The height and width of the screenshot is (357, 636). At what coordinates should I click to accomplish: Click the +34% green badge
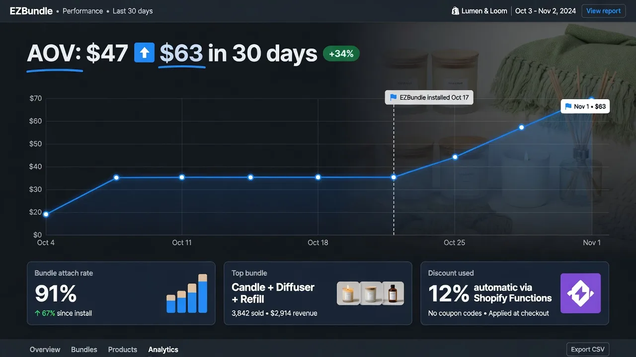pos(341,54)
